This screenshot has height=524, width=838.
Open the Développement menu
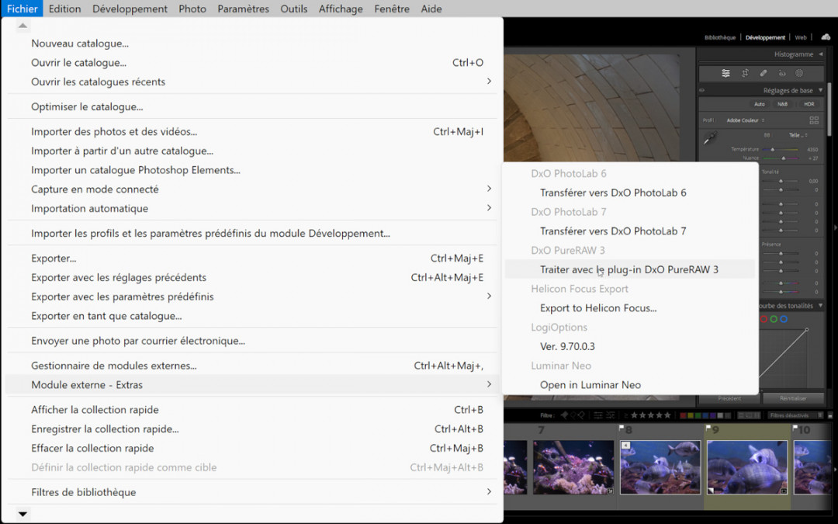[x=130, y=9]
